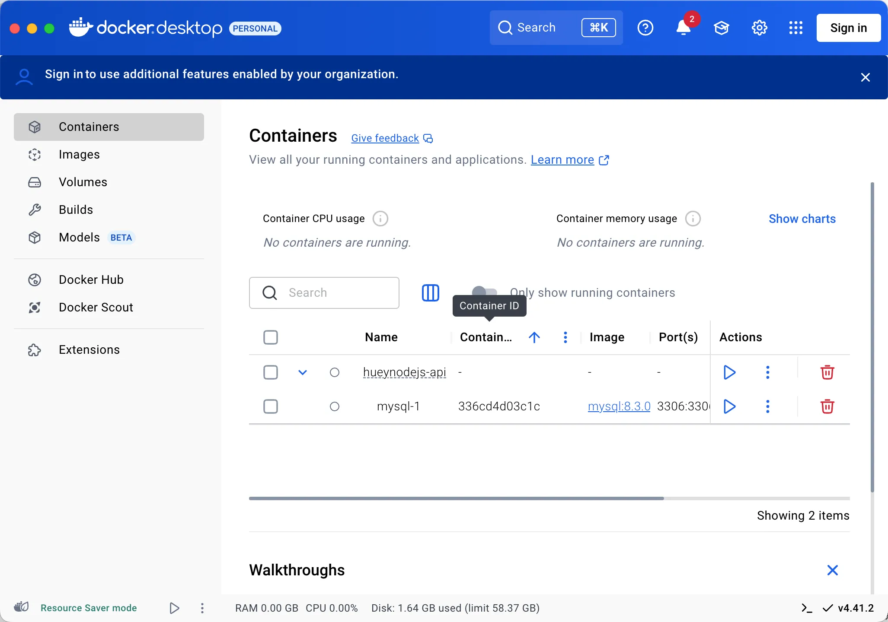Open Container ID column options menu
This screenshot has height=622, width=888.
click(x=565, y=337)
